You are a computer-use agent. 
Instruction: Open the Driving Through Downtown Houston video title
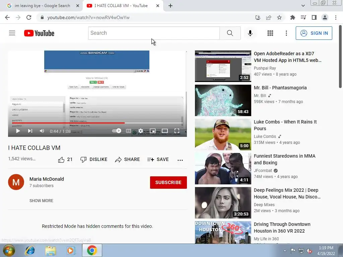[282, 228]
